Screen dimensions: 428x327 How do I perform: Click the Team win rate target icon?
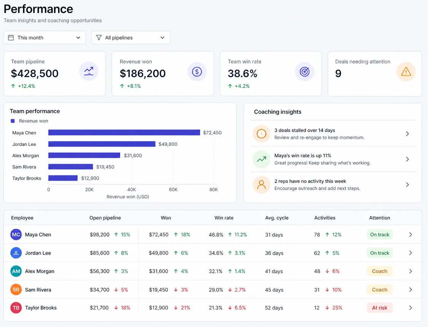pyautogui.click(x=305, y=72)
